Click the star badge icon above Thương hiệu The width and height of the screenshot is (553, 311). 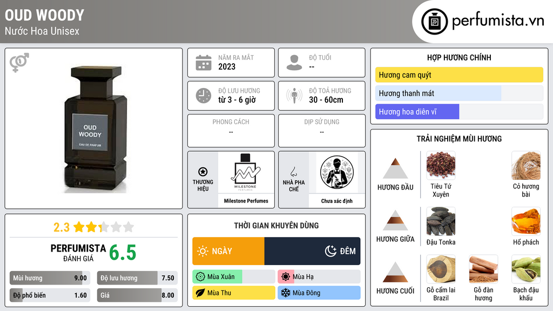[203, 172]
